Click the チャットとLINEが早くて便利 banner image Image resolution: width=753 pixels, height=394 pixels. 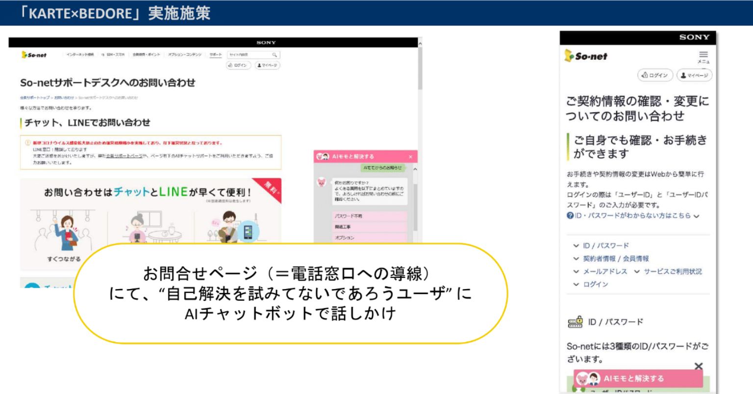pyautogui.click(x=151, y=224)
